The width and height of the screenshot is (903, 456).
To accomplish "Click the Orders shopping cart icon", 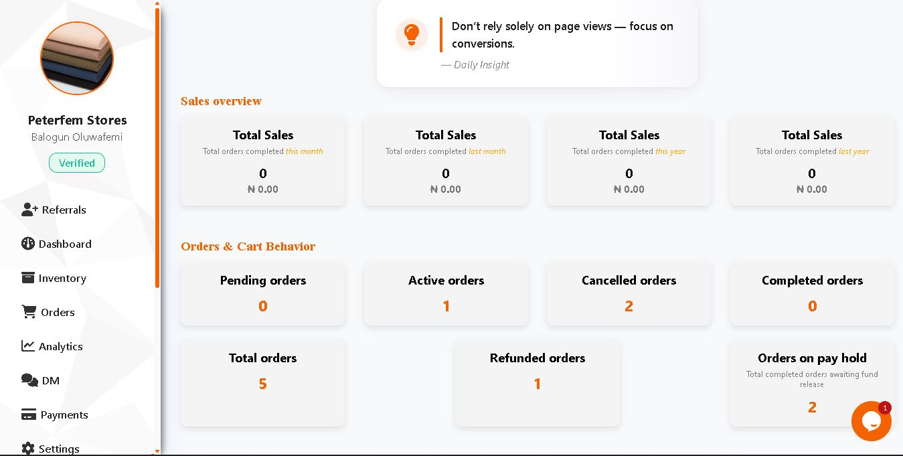I will [29, 312].
